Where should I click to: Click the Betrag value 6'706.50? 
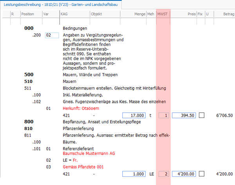(224, 115)
